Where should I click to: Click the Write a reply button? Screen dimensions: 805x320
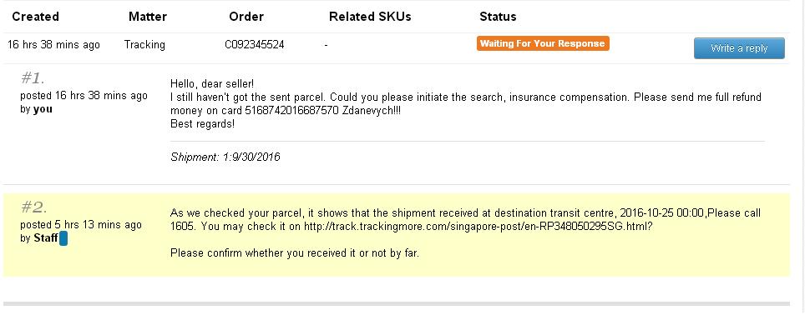[x=739, y=48]
